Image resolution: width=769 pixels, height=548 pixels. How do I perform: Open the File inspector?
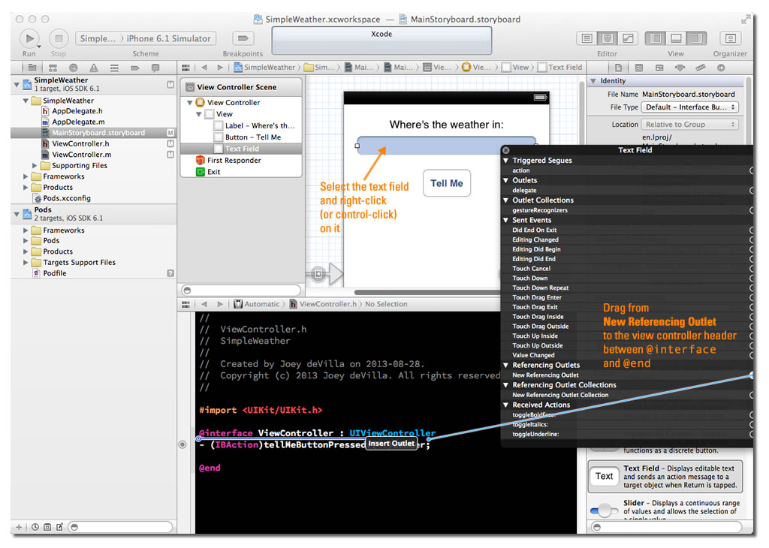[x=618, y=68]
